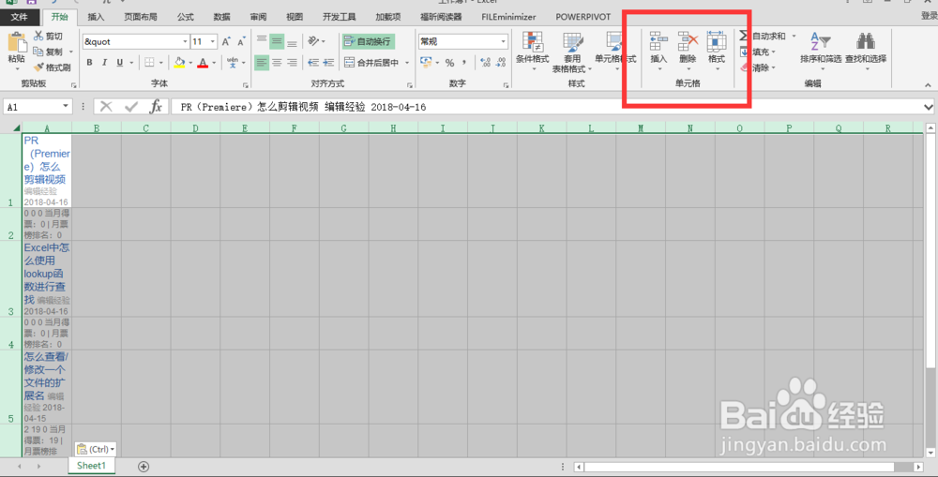Apply percent style (%)

[449, 62]
